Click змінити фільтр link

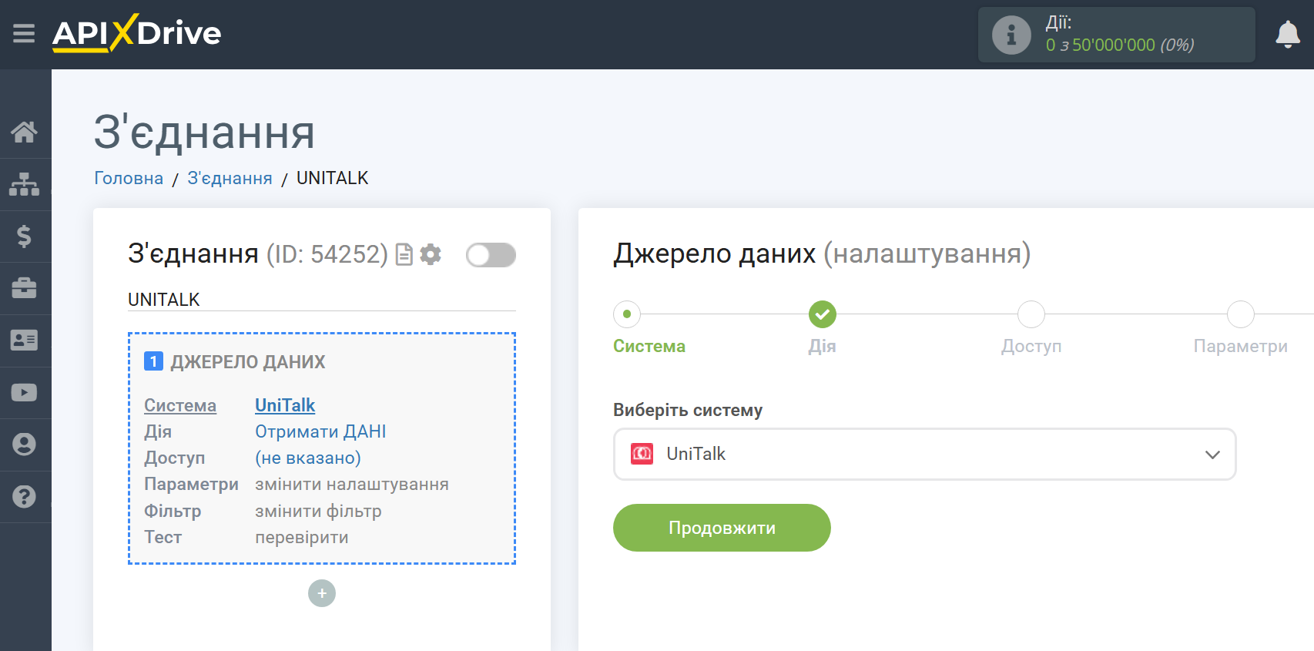click(318, 511)
